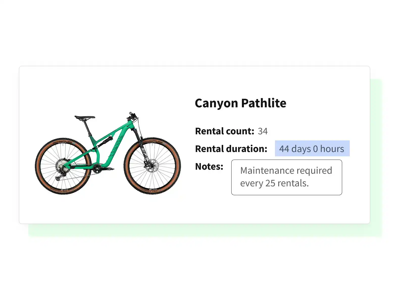The height and width of the screenshot is (303, 404).
Task: Click the green bike product image
Action: [x=108, y=153]
